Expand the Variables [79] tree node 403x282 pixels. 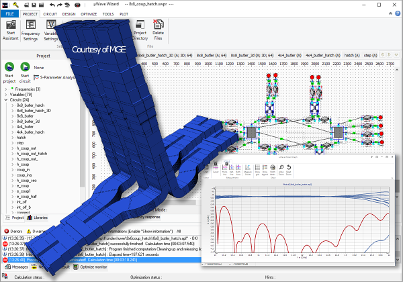coord(7,95)
